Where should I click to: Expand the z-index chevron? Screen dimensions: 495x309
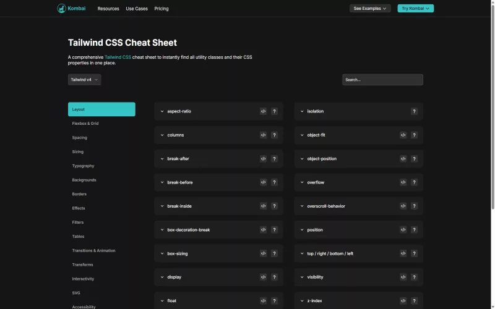(302, 301)
